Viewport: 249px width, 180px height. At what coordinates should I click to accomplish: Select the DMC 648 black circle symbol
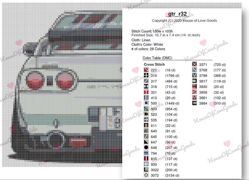[146, 148]
